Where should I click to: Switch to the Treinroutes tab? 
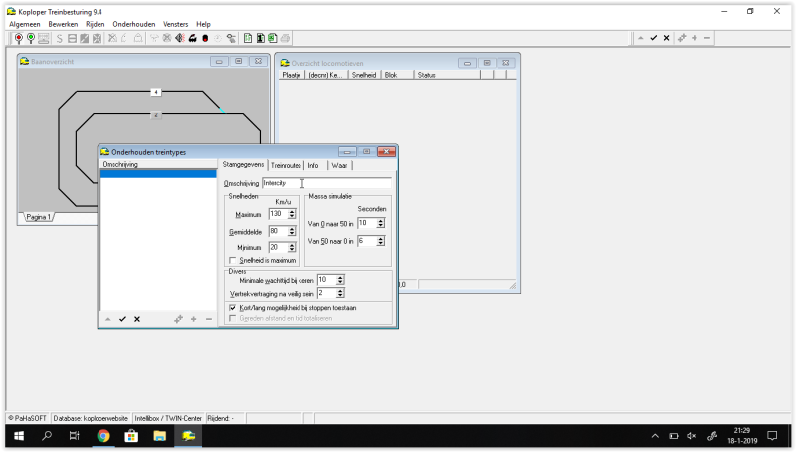coord(286,165)
